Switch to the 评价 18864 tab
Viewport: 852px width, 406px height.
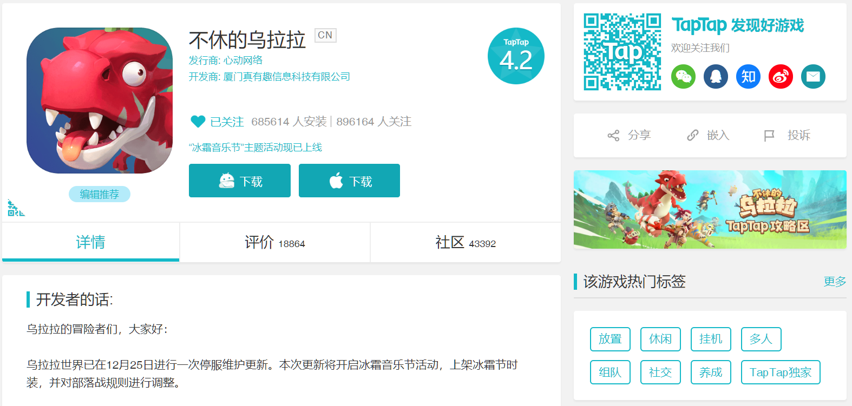click(x=275, y=242)
